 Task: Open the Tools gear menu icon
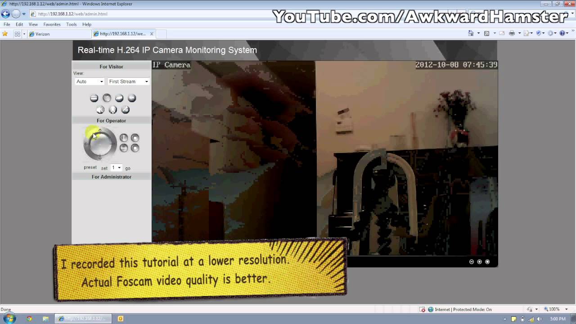(553, 33)
